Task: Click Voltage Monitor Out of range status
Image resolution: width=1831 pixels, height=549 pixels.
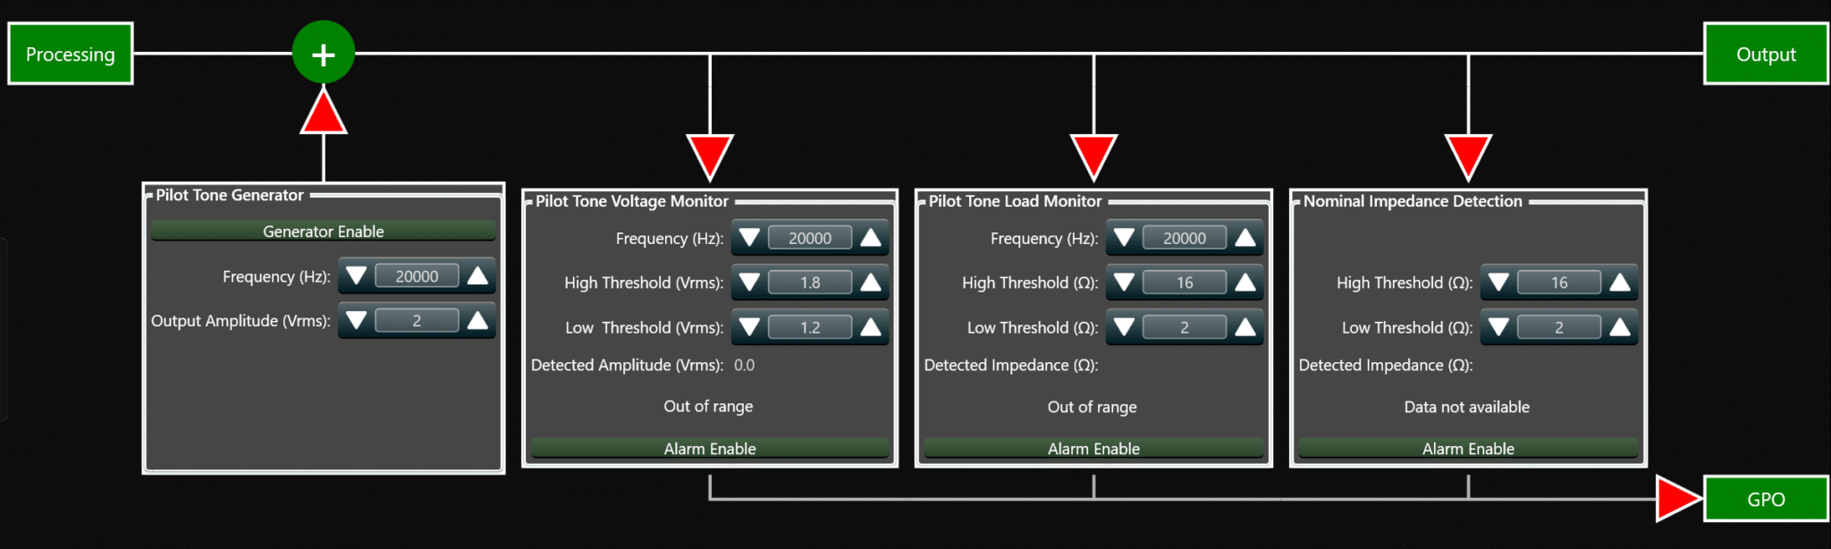Action: pos(708,406)
